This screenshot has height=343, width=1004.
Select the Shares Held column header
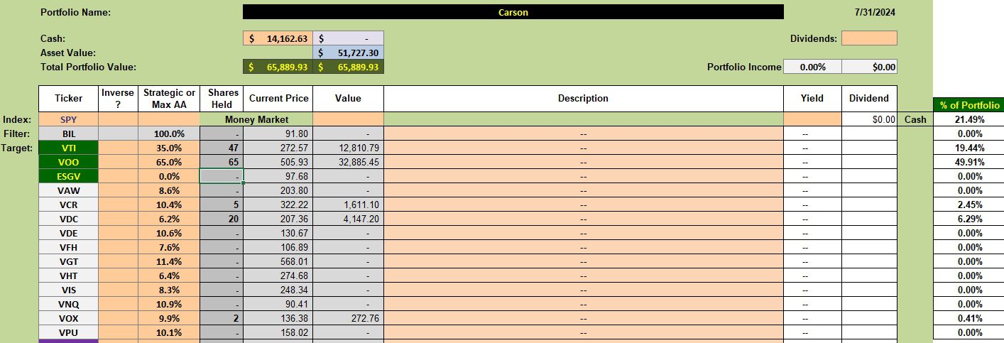coord(222,99)
